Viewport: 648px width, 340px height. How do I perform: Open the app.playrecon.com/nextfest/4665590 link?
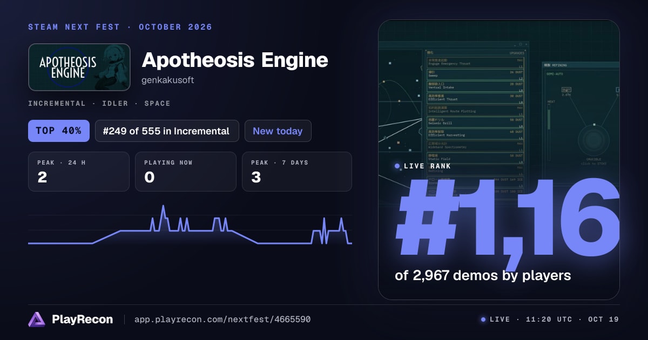click(222, 319)
